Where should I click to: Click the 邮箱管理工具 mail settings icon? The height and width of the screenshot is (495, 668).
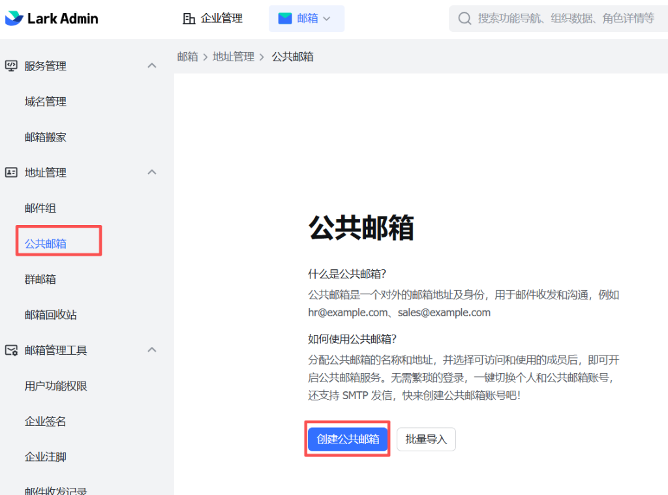[11, 350]
